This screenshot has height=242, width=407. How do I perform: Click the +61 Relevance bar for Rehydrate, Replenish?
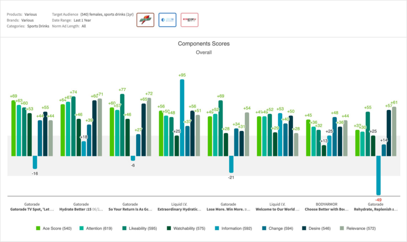[x=394, y=131]
